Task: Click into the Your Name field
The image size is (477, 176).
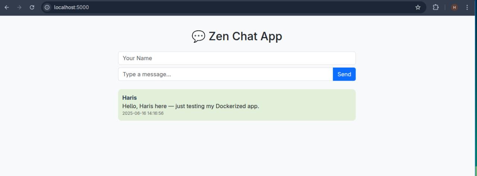Action: click(237, 58)
